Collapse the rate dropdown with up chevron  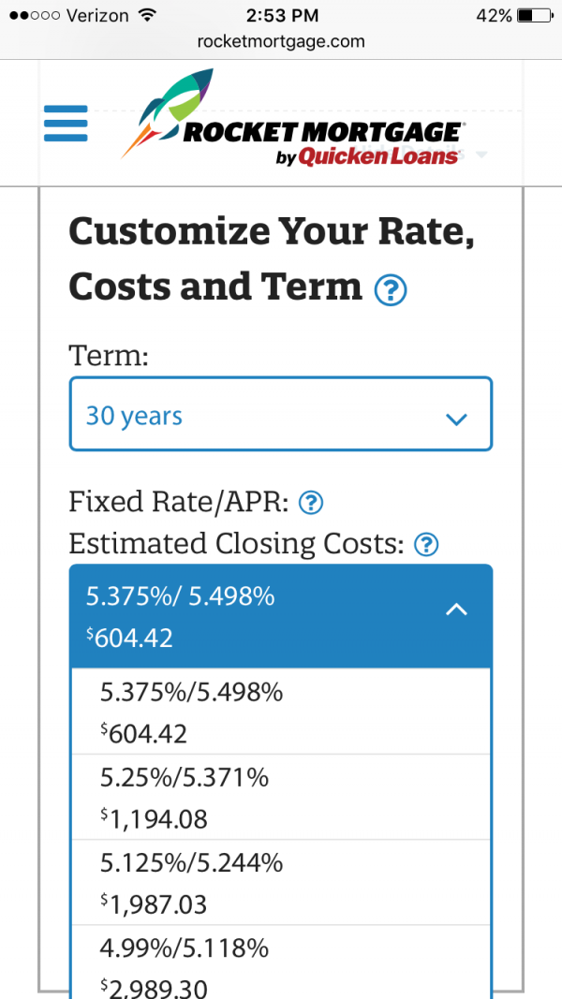tap(456, 610)
